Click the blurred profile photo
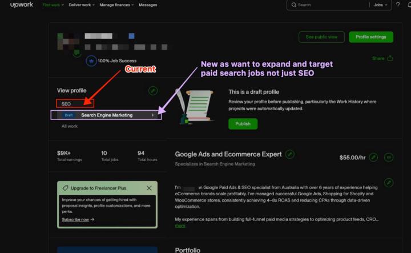The width and height of the screenshot is (411, 253). (x=68, y=42)
